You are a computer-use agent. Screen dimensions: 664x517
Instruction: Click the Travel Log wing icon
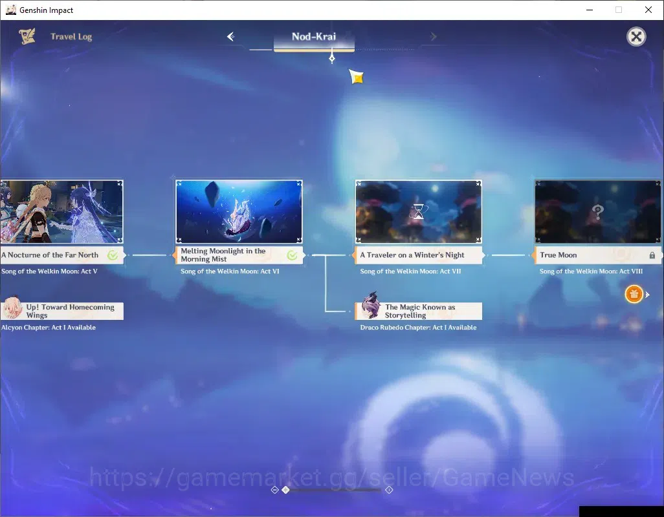click(27, 36)
